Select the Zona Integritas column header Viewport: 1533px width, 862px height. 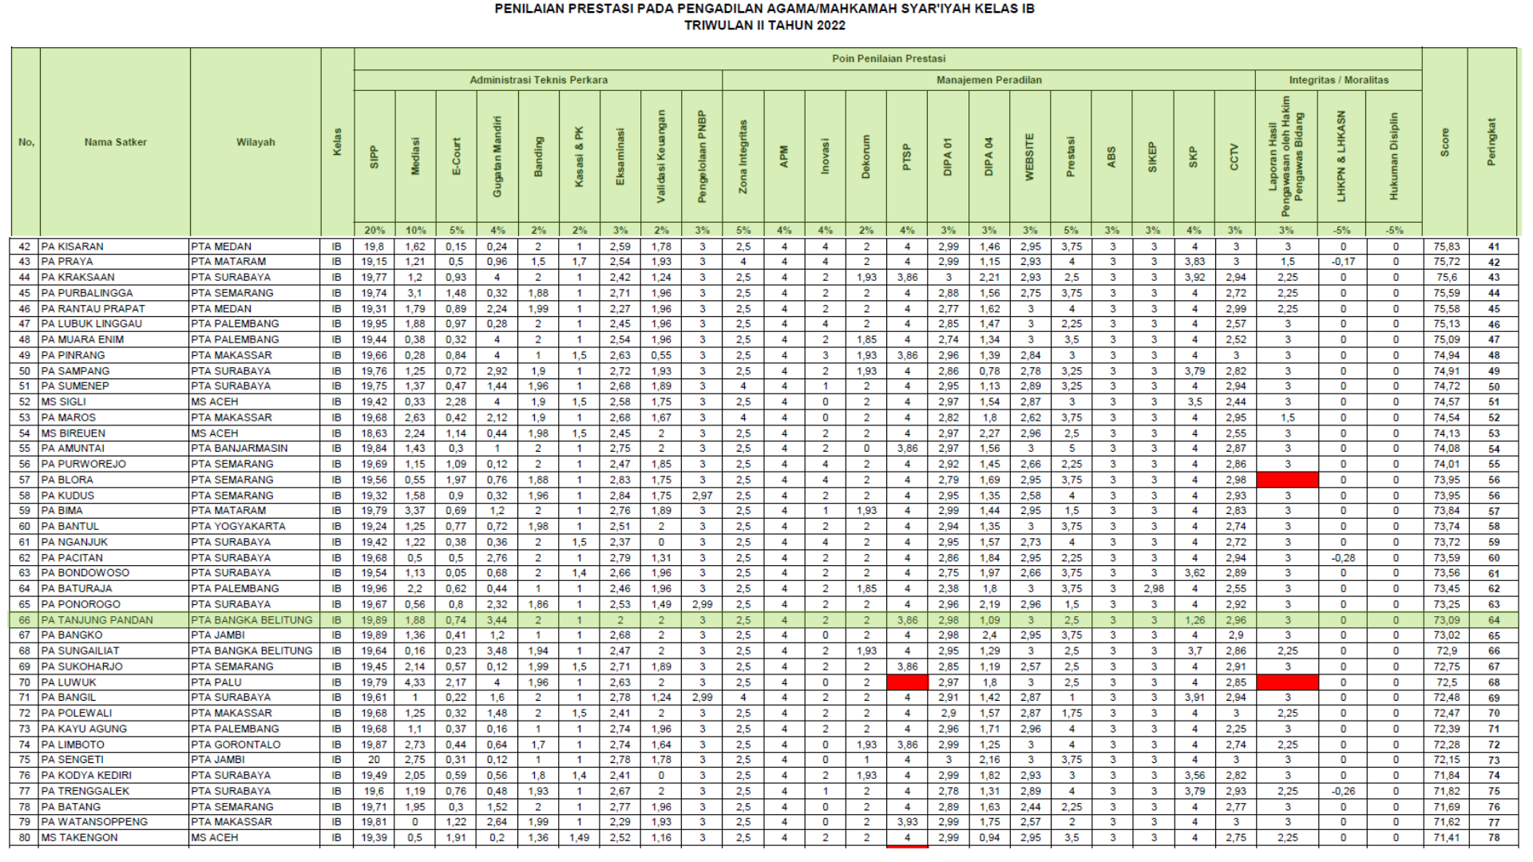(743, 156)
